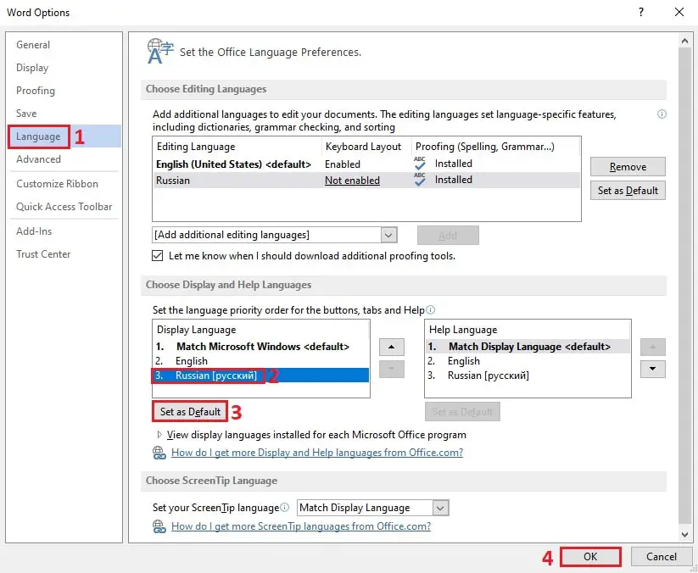
Task: Open the Add-Ins category
Action: click(x=34, y=231)
